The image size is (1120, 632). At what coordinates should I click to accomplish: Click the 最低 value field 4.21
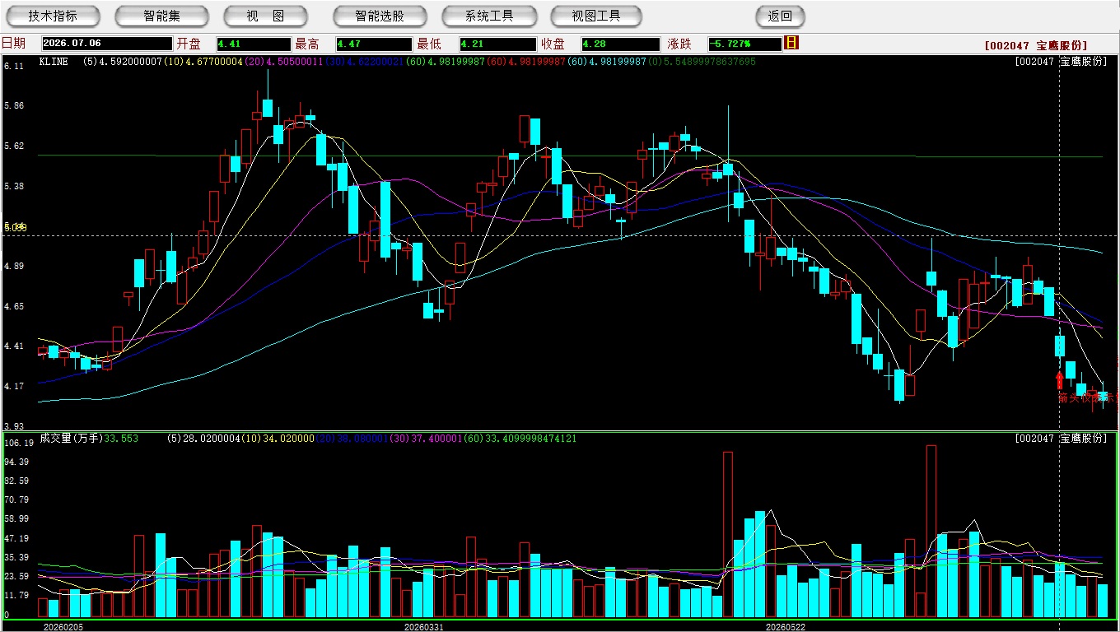(x=498, y=44)
